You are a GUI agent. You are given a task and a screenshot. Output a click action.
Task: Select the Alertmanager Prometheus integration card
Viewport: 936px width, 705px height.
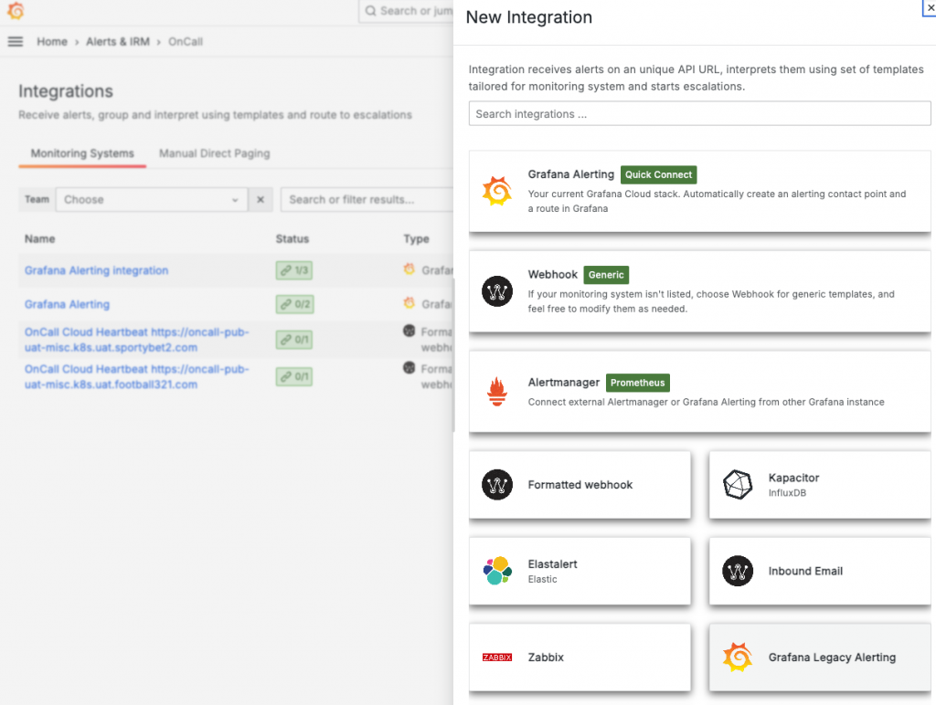(699, 391)
